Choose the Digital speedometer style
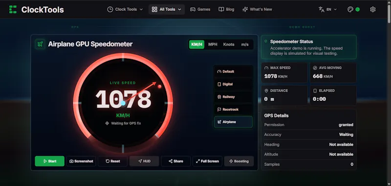Image resolution: width=391 pixels, height=186 pixels. pyautogui.click(x=233, y=84)
